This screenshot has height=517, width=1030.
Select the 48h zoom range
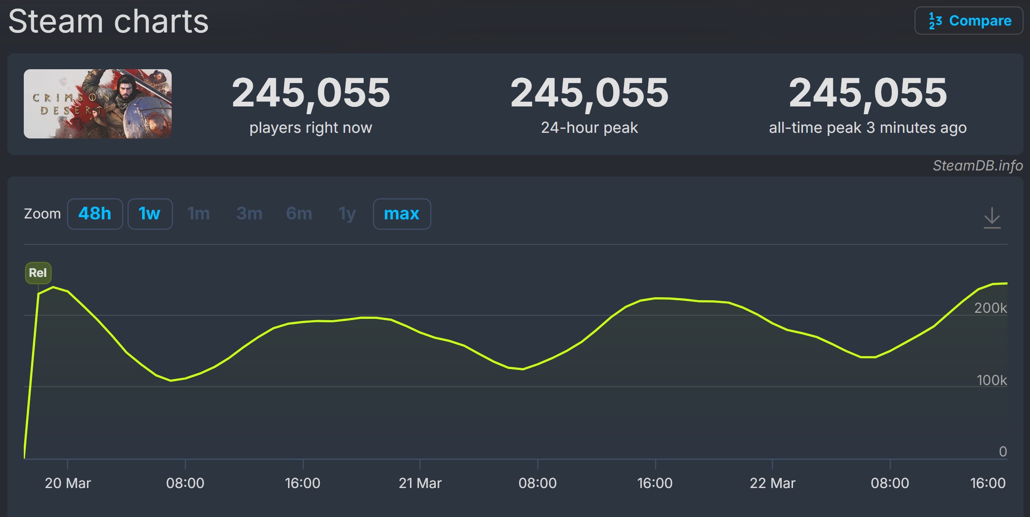click(x=95, y=214)
